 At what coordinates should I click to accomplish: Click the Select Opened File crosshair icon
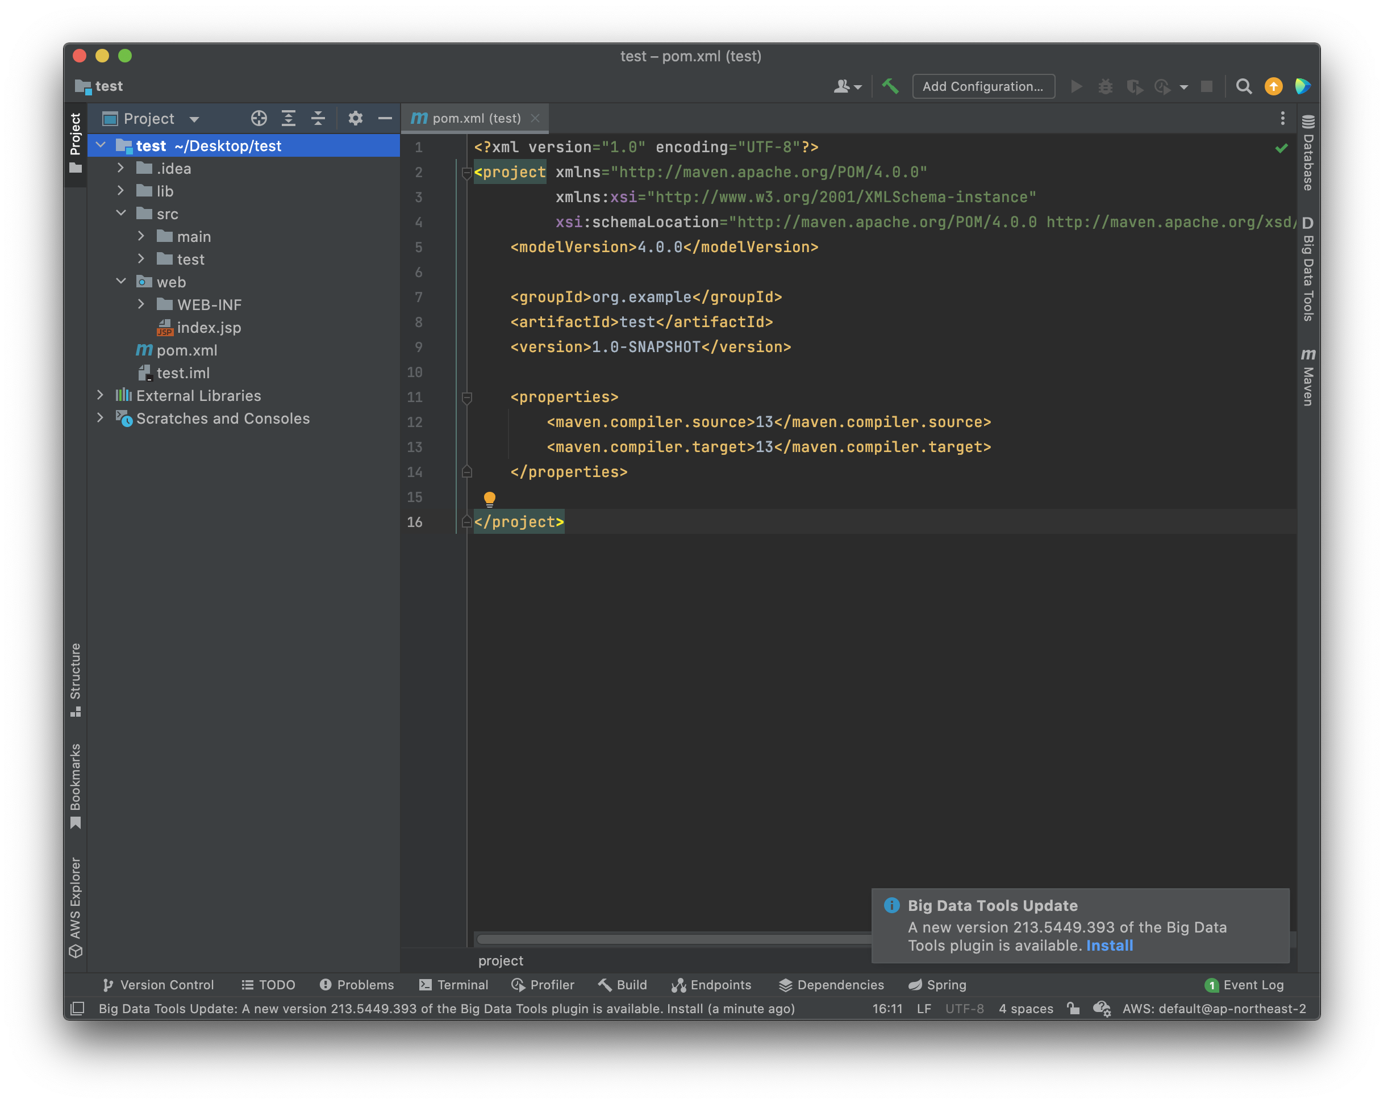tap(259, 118)
